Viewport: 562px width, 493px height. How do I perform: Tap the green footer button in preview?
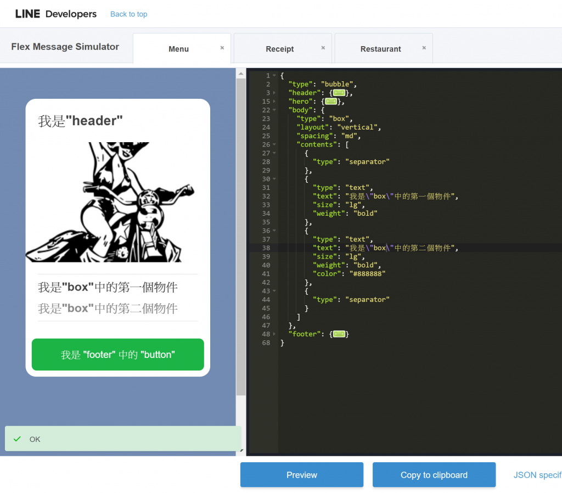pyautogui.click(x=118, y=355)
